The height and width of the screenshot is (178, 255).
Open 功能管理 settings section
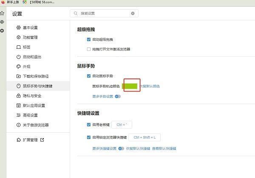(30, 37)
